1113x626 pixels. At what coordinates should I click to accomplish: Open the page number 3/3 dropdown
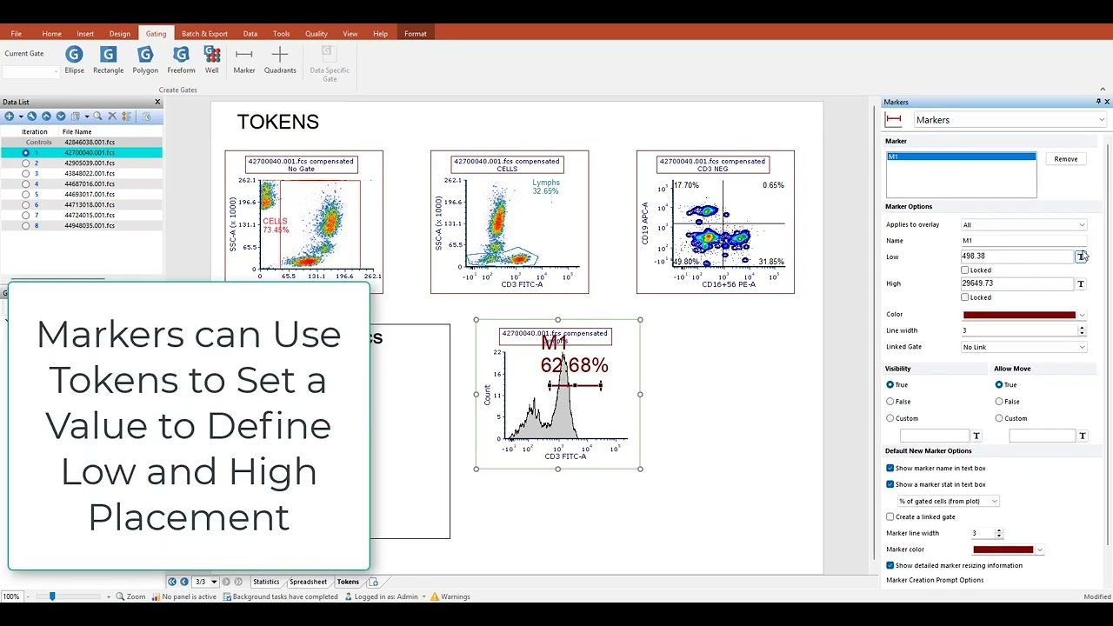pyautogui.click(x=214, y=582)
